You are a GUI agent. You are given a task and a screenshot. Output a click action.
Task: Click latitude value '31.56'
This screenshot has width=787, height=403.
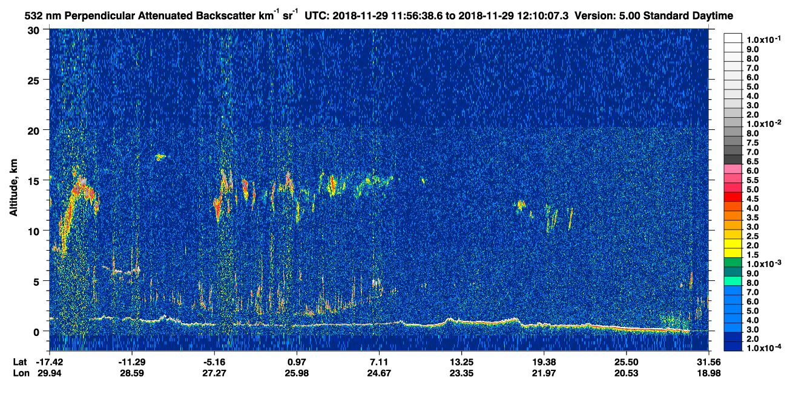click(708, 361)
